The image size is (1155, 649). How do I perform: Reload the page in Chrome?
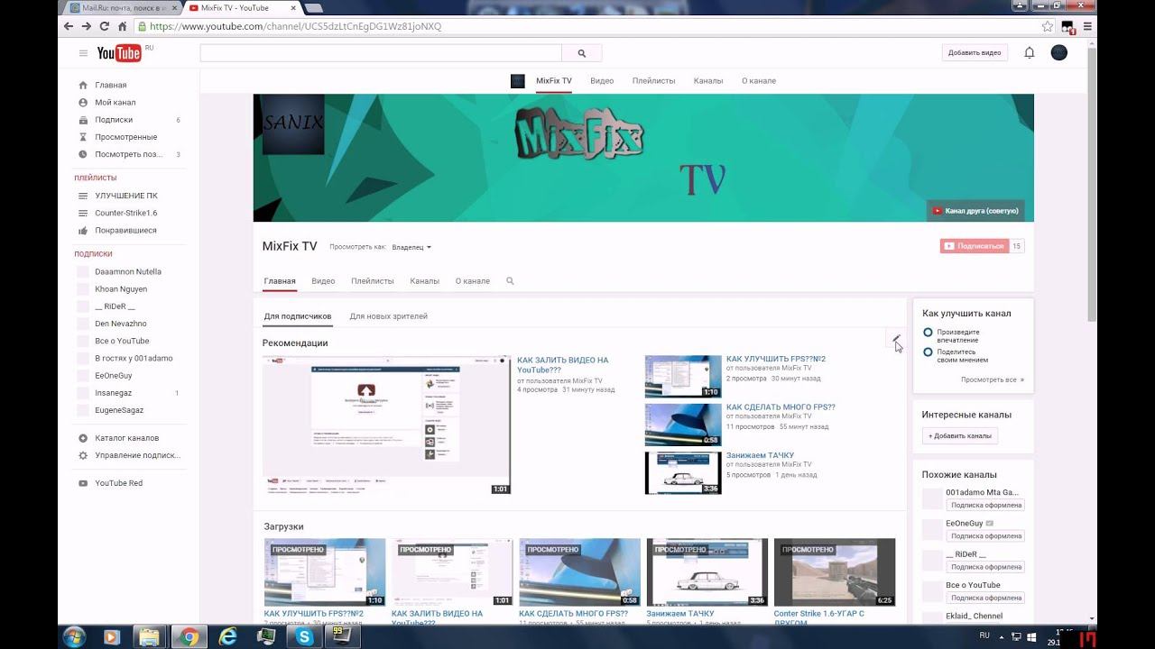(105, 26)
